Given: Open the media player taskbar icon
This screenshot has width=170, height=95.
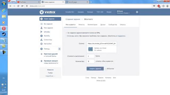Looking at the screenshot, I should coord(3,22).
